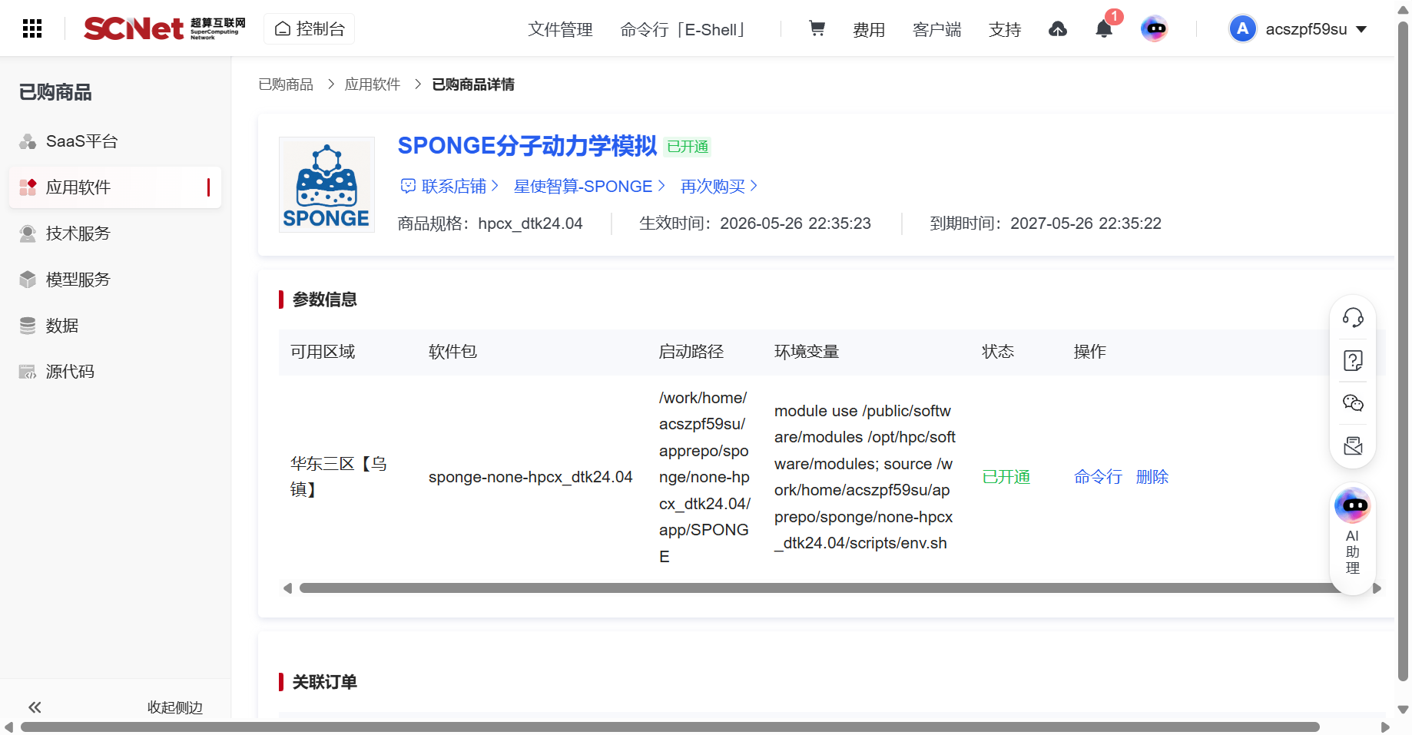Select 技术服务 in the sidebar
The height and width of the screenshot is (735, 1412).
115,233
